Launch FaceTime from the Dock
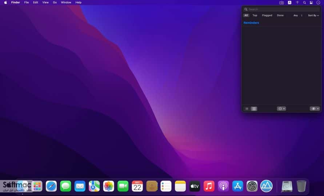Screen dimensions: 324x196 click(123, 186)
